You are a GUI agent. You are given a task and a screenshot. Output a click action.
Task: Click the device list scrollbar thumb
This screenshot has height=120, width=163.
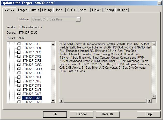point(53,67)
